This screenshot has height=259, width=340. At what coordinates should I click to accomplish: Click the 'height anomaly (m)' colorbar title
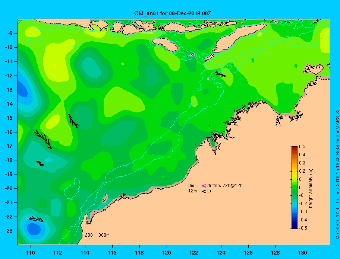311,188
